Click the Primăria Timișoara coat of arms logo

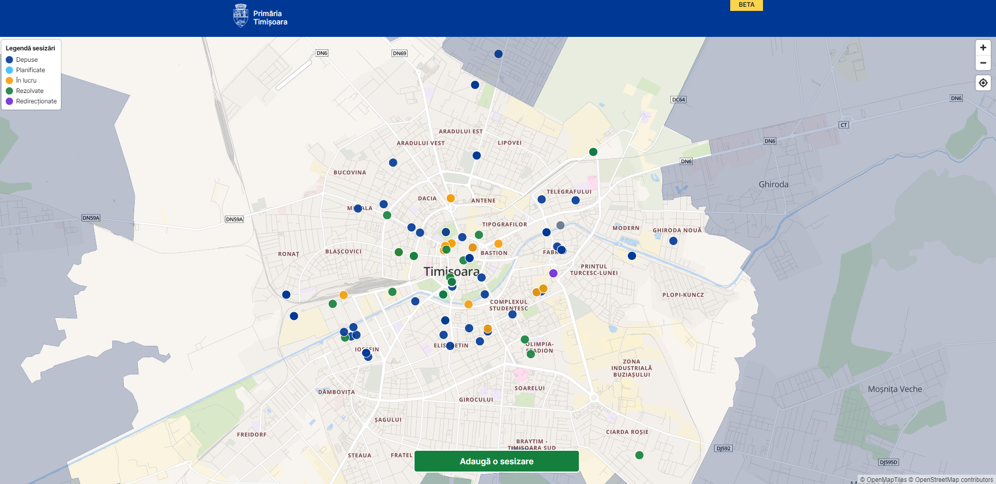[x=240, y=16]
